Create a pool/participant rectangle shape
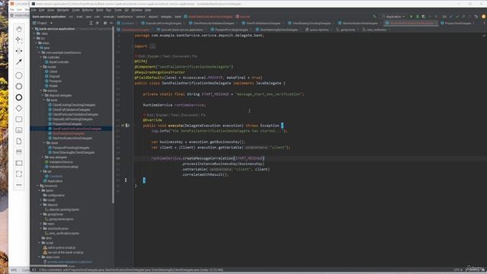Image resolution: width=487 pixels, height=274 pixels. pos(19,163)
